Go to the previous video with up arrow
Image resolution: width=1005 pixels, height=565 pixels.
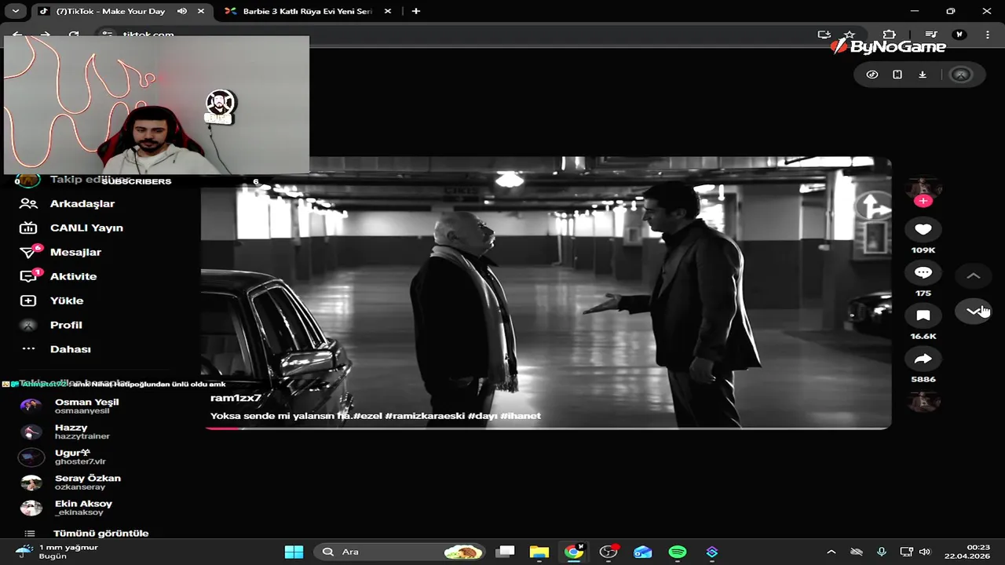pos(974,275)
